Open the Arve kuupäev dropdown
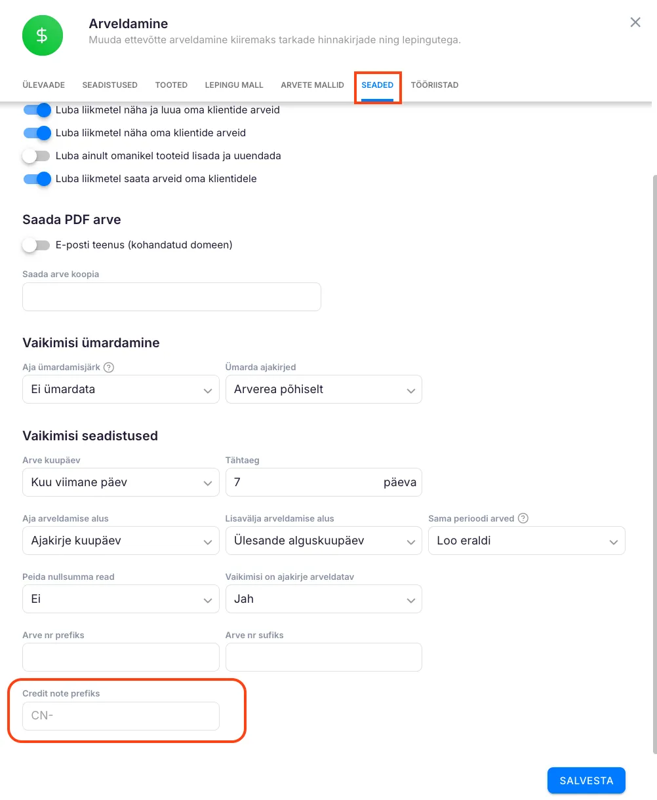657x800 pixels. click(x=121, y=482)
